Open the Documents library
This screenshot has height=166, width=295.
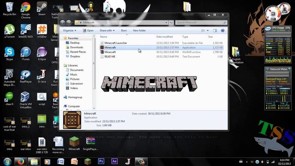click(x=75, y=70)
